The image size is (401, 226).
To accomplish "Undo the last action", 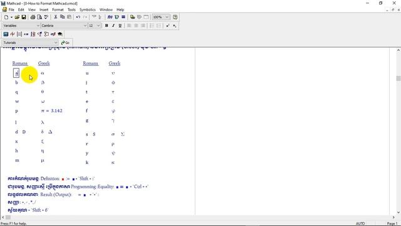I will pyautogui.click(x=78, y=17).
